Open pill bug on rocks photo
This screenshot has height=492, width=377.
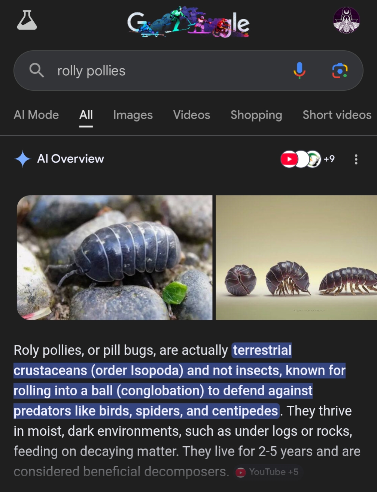click(115, 257)
